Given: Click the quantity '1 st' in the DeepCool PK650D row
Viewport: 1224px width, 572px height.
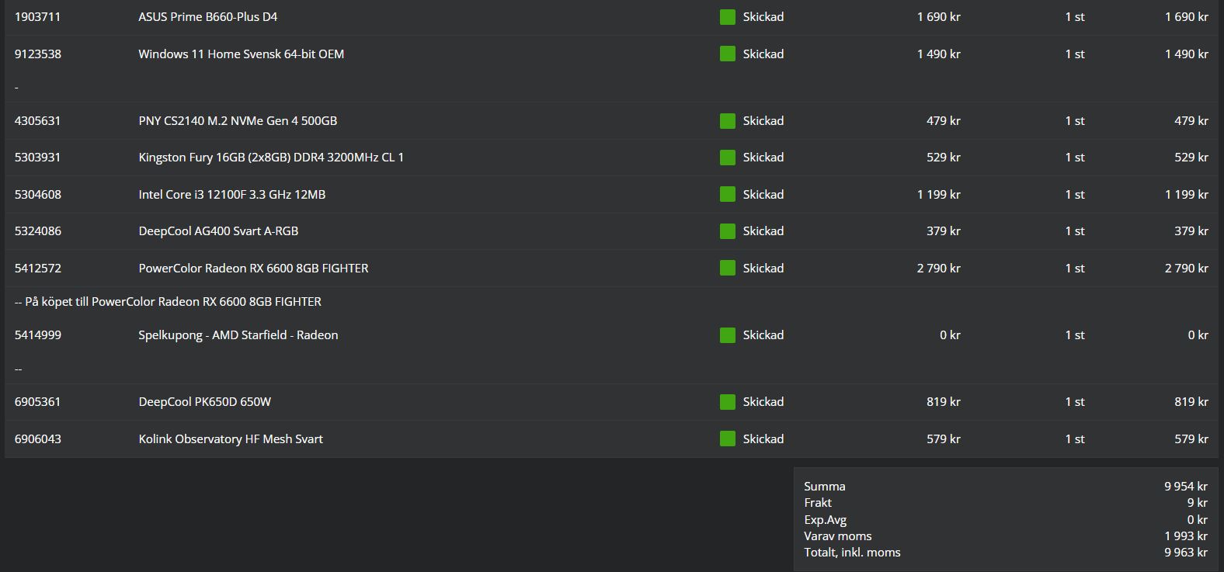Looking at the screenshot, I should point(1075,402).
